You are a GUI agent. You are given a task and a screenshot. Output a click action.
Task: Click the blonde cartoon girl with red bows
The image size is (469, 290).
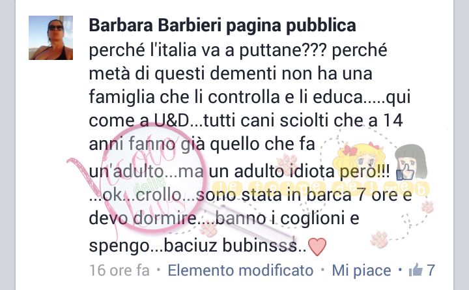point(360,158)
